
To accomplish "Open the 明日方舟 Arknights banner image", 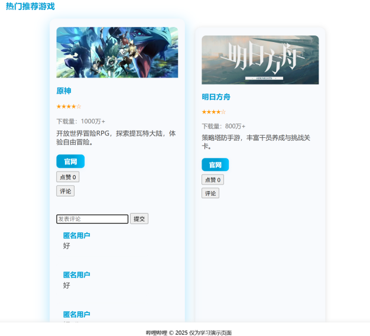I will (x=260, y=60).
